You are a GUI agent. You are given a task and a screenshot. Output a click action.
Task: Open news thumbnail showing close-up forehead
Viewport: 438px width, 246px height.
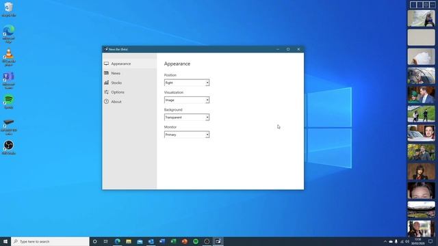422,191
